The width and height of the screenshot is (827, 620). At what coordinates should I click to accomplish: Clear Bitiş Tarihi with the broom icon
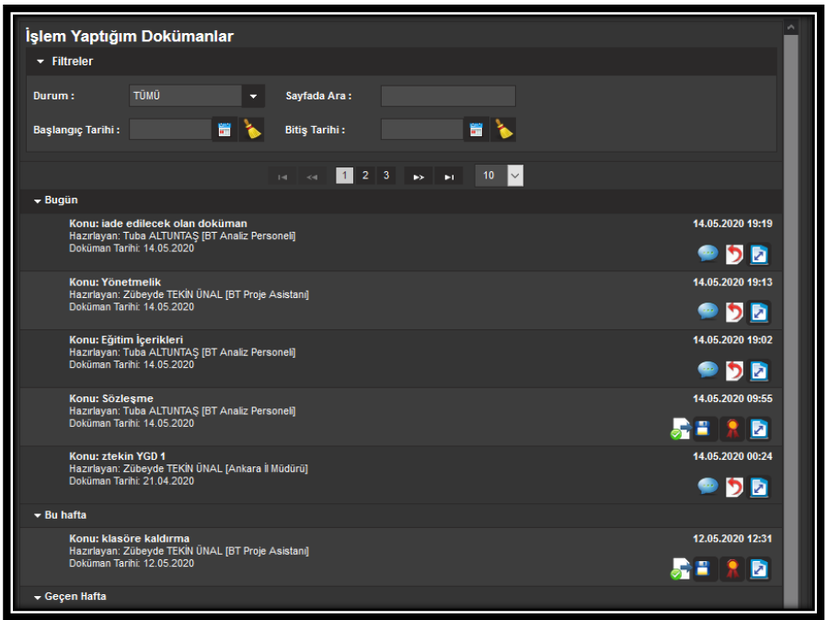[x=503, y=130]
